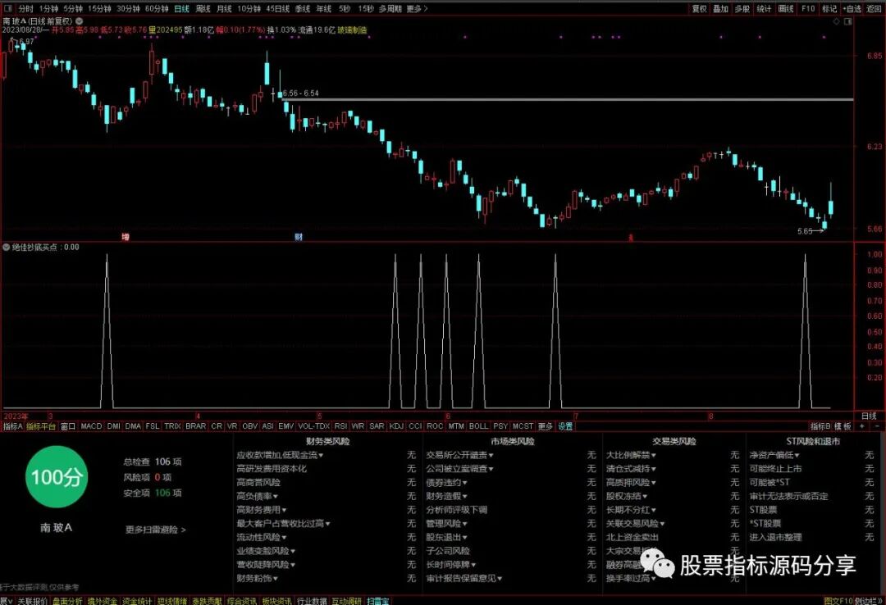Click 返回 back button
Image resolution: width=886 pixels, height=605 pixels.
pyautogui.click(x=875, y=9)
